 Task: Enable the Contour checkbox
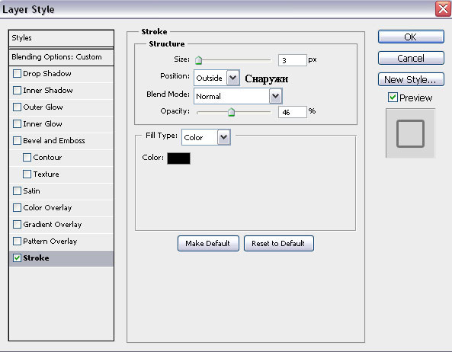pos(27,157)
